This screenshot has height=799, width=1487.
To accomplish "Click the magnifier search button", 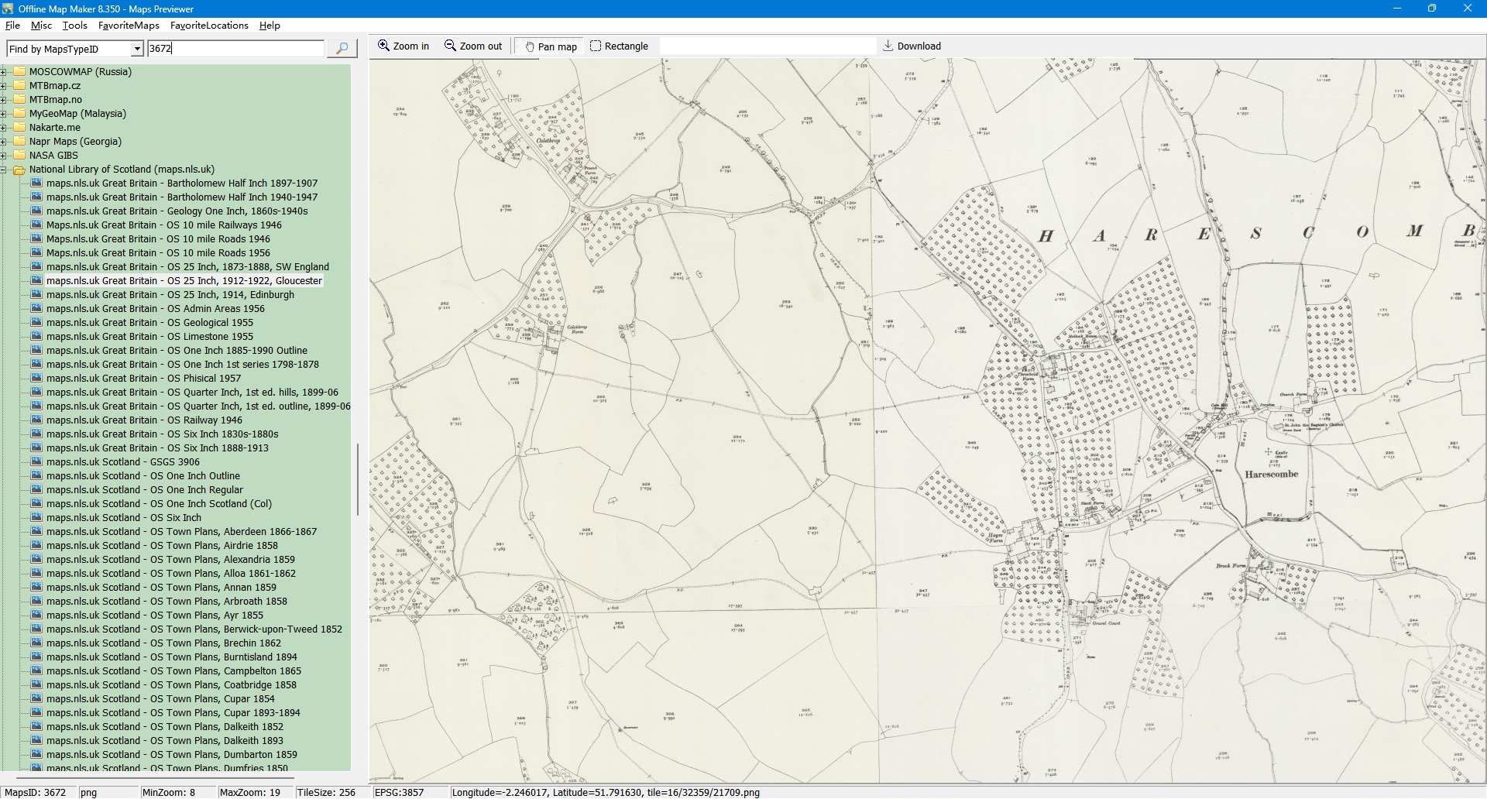I will 342,49.
